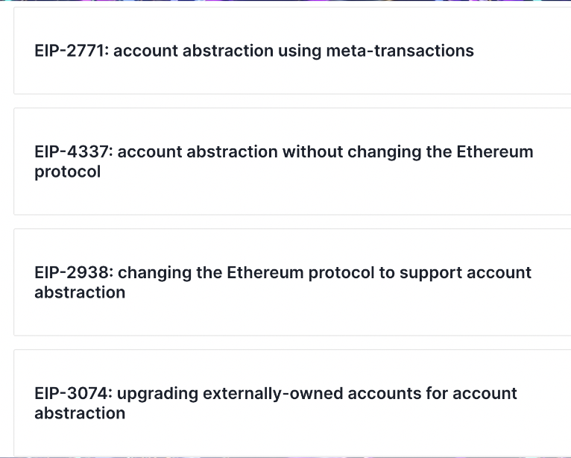Select the EIP-2771 meta-transactions answer option
Image resolution: width=571 pixels, height=458 pixels.
pyautogui.click(x=292, y=51)
